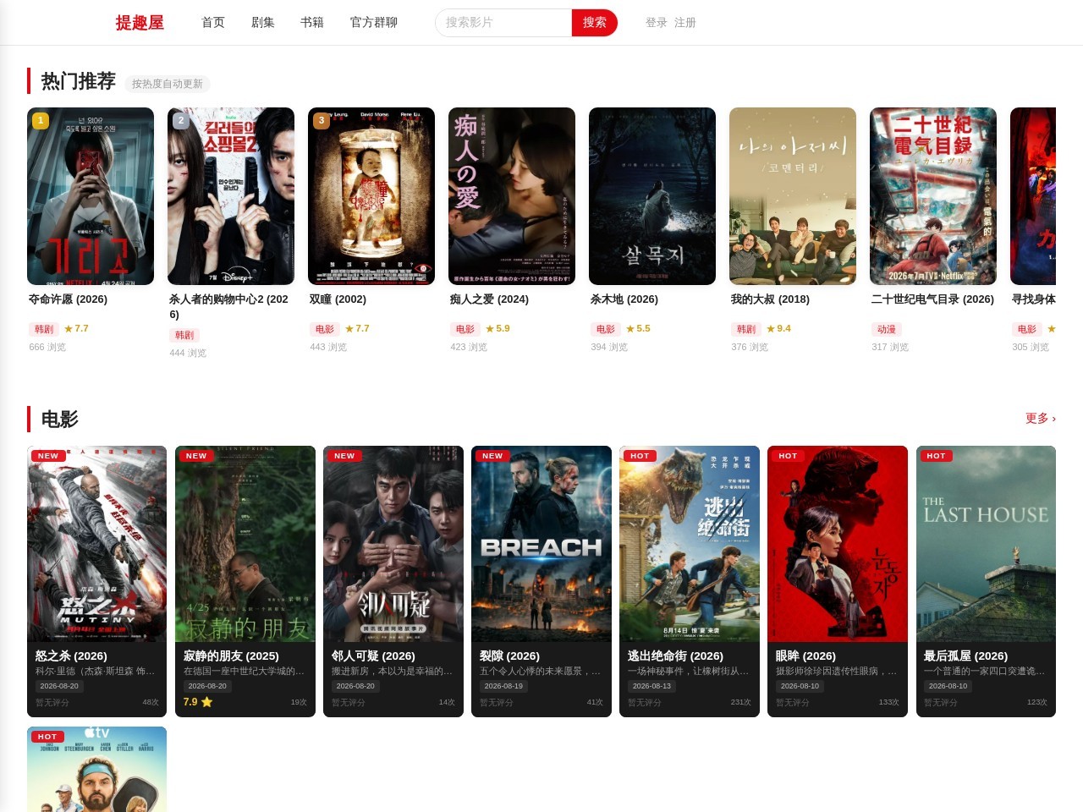Click the title 我的大叔 (2018)
This screenshot has width=1083, height=812.
point(771,299)
